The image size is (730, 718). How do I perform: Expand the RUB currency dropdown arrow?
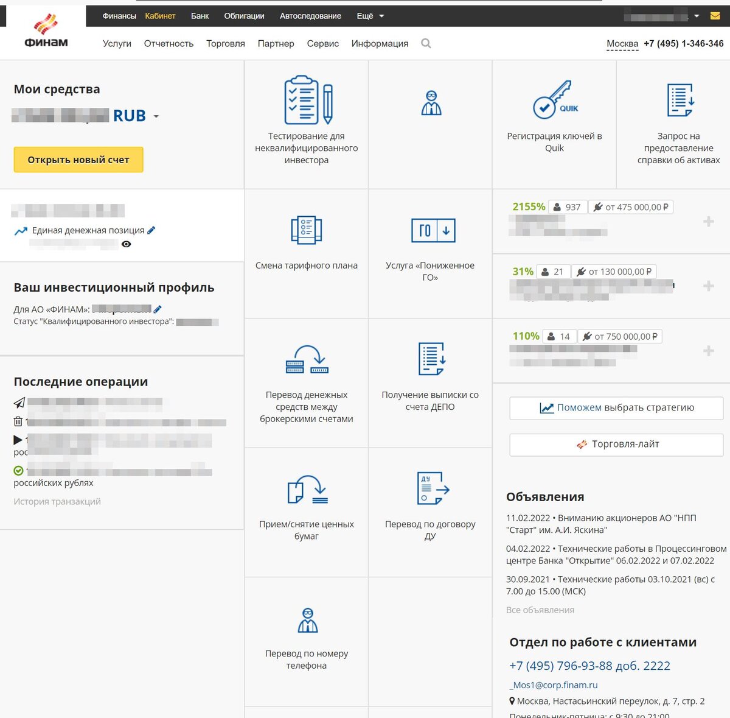click(x=156, y=116)
